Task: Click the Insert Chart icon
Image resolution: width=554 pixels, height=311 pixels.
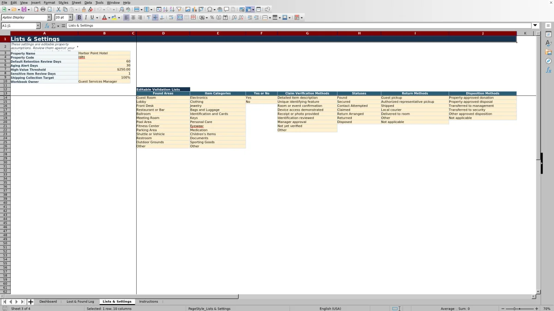Action: tap(194, 9)
